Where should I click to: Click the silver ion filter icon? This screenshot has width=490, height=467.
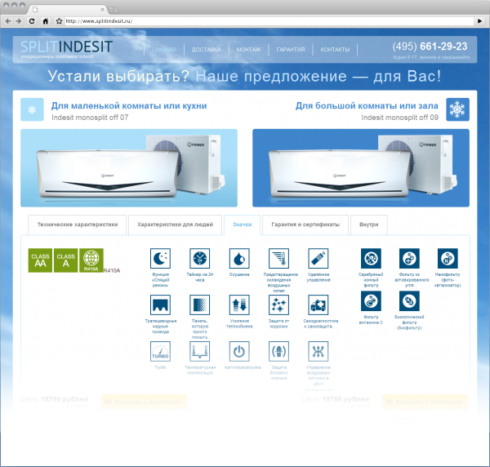click(x=371, y=258)
